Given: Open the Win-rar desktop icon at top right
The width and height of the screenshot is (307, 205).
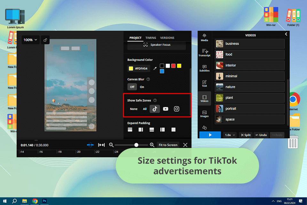Looking at the screenshot, I should (x=271, y=17).
